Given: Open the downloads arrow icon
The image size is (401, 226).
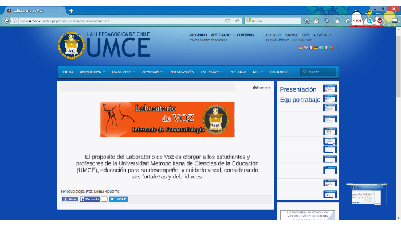Looking at the screenshot, I should click(327, 21).
